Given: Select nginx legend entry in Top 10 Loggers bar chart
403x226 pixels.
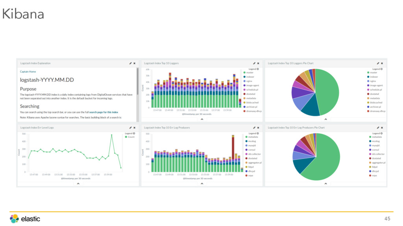Looking at the screenshot, I should pyautogui.click(x=248, y=81).
